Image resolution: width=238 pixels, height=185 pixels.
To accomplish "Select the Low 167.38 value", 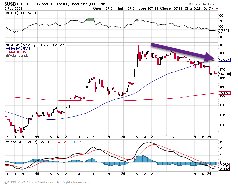I will [148, 8].
